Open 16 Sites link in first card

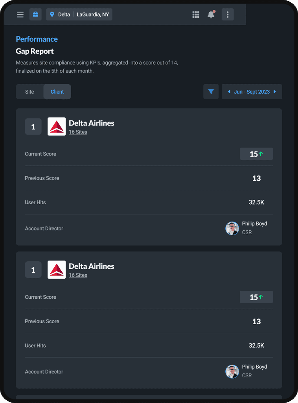click(78, 132)
